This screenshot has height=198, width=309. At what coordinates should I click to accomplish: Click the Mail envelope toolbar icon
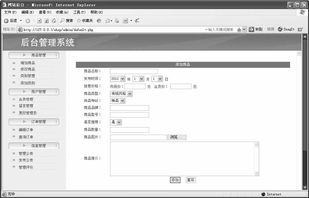[x=108, y=21]
